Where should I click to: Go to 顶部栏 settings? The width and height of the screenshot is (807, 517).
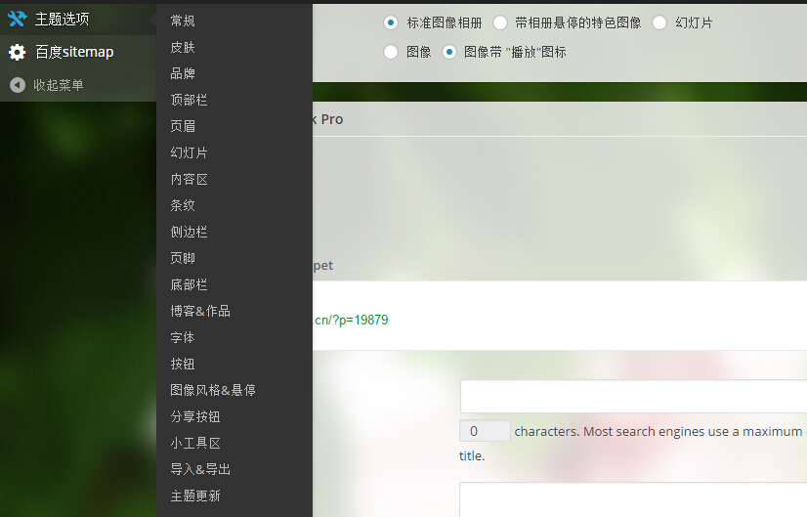pos(189,100)
